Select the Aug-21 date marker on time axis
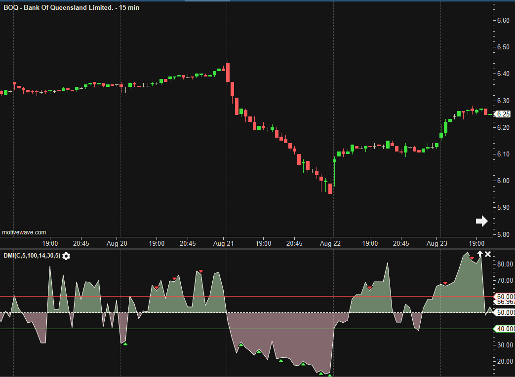Image resolution: width=515 pixels, height=377 pixels. tap(224, 243)
